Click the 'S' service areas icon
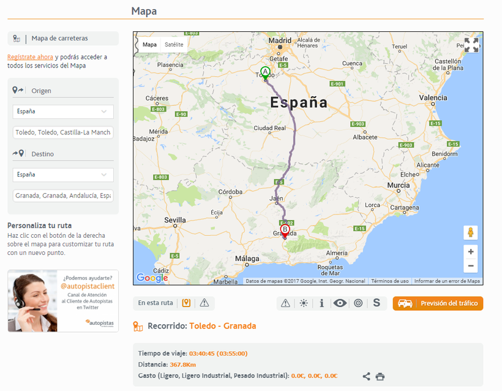Screen dimensions: 502x391 point(376,303)
